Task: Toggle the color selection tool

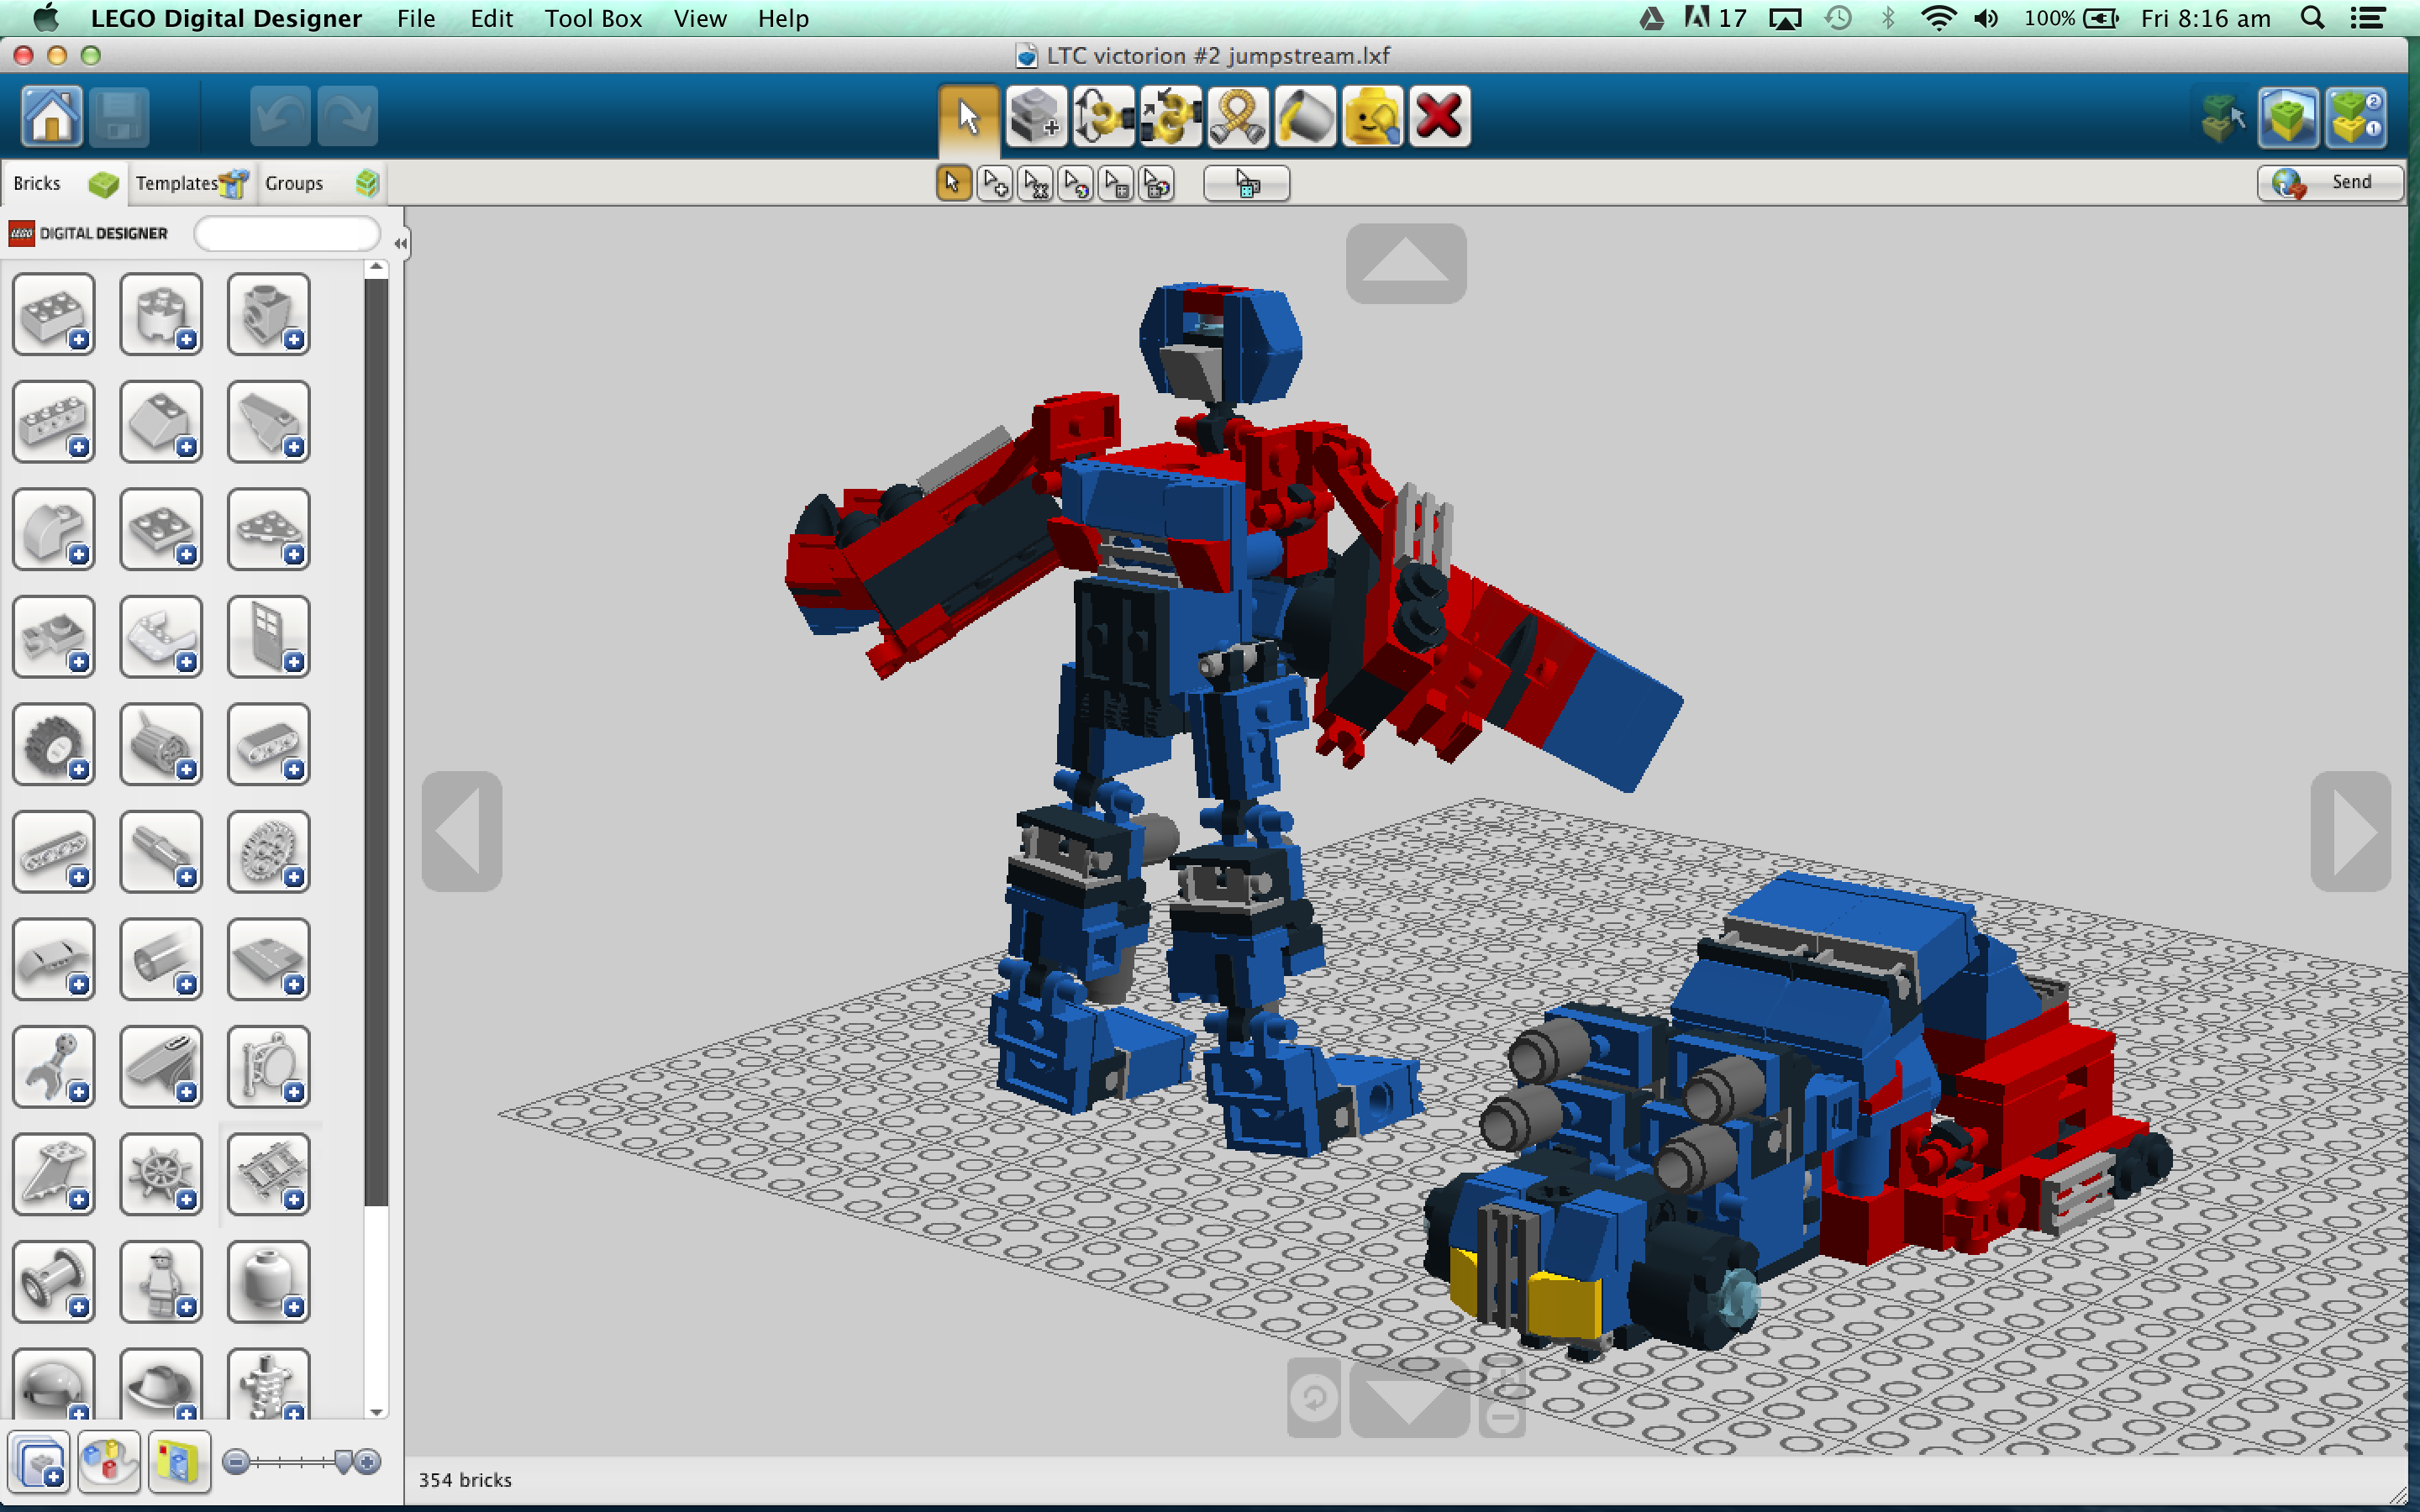Action: 1076,184
